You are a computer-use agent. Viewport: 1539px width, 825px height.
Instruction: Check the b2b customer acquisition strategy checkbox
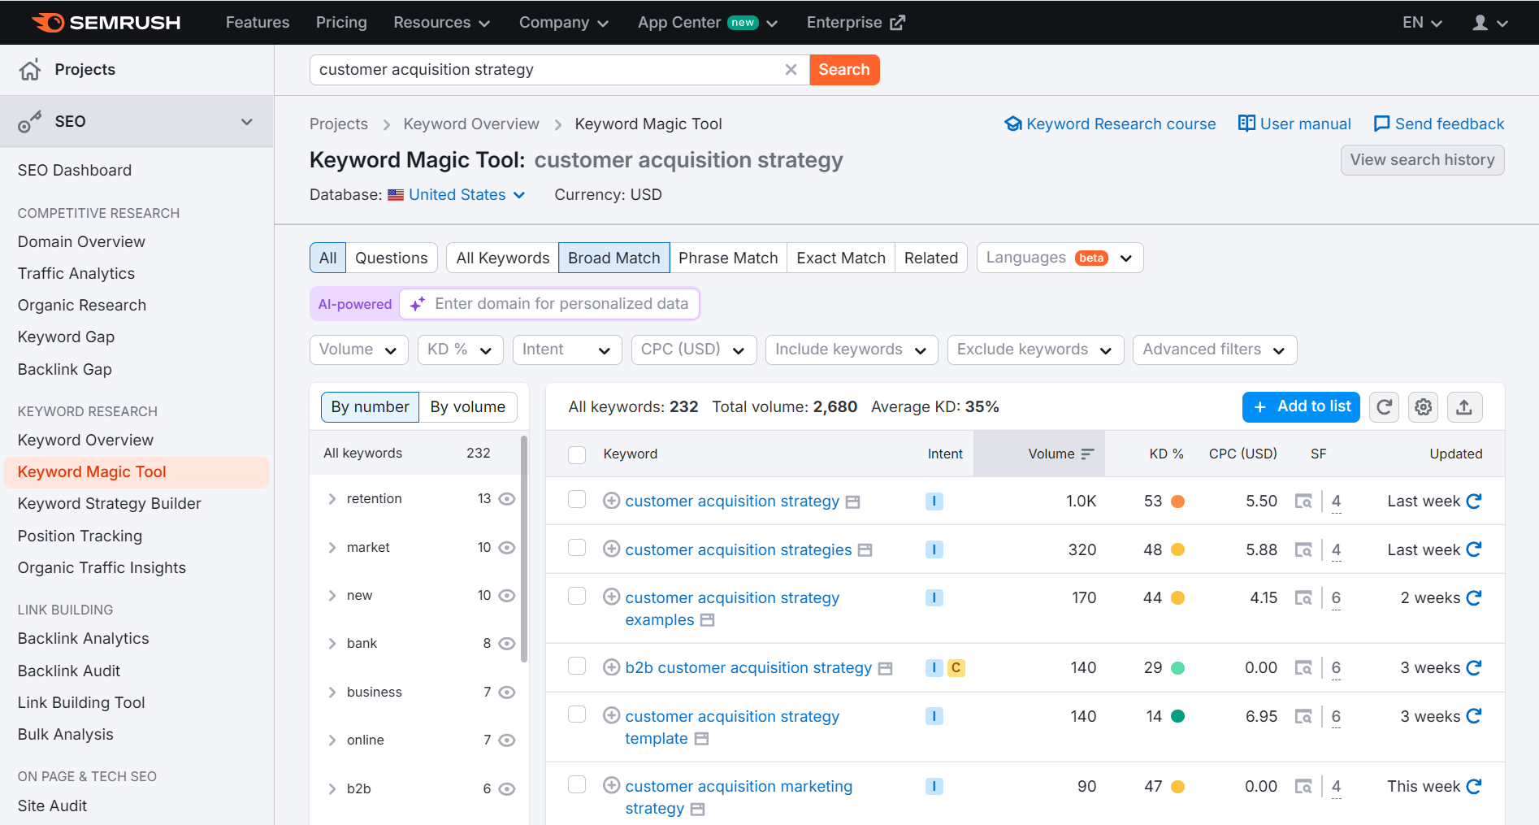coord(577,666)
